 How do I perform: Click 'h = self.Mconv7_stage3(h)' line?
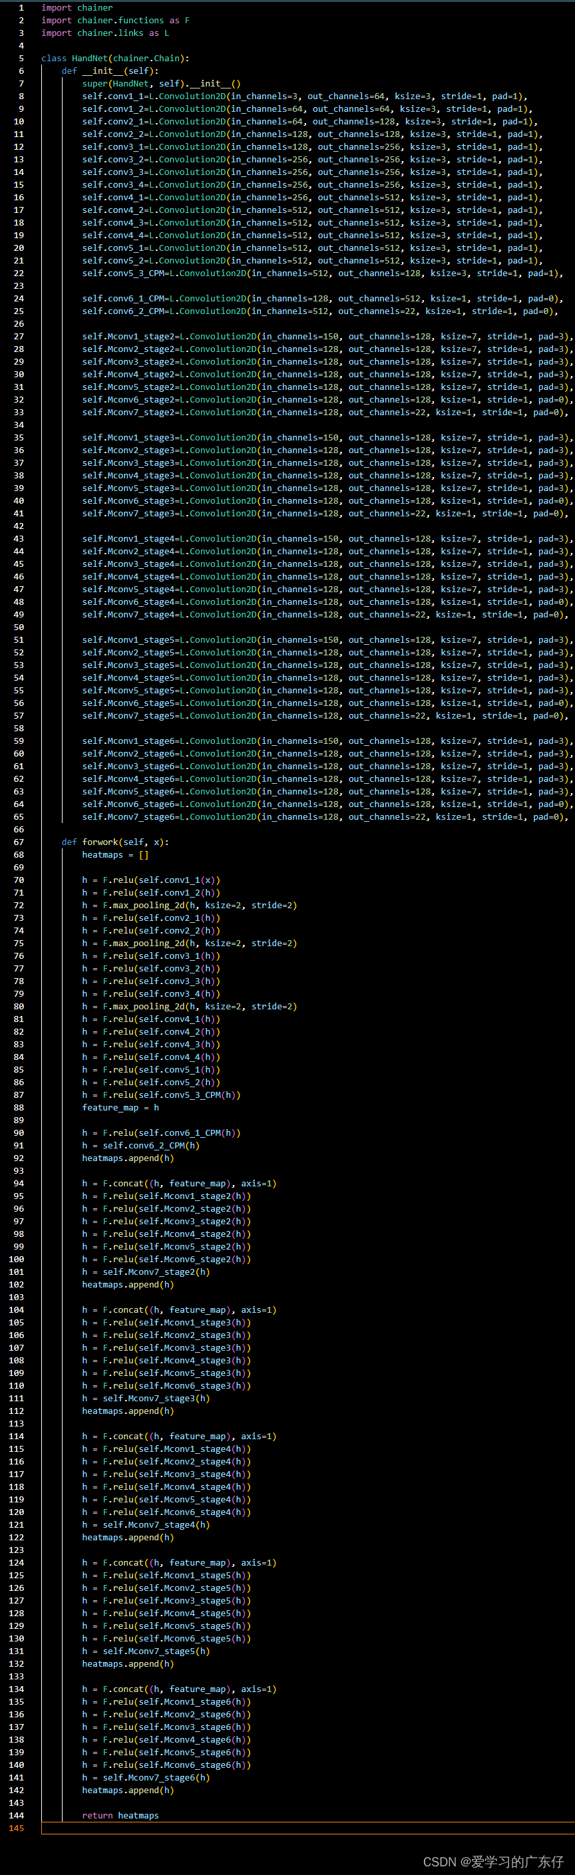[146, 1398]
